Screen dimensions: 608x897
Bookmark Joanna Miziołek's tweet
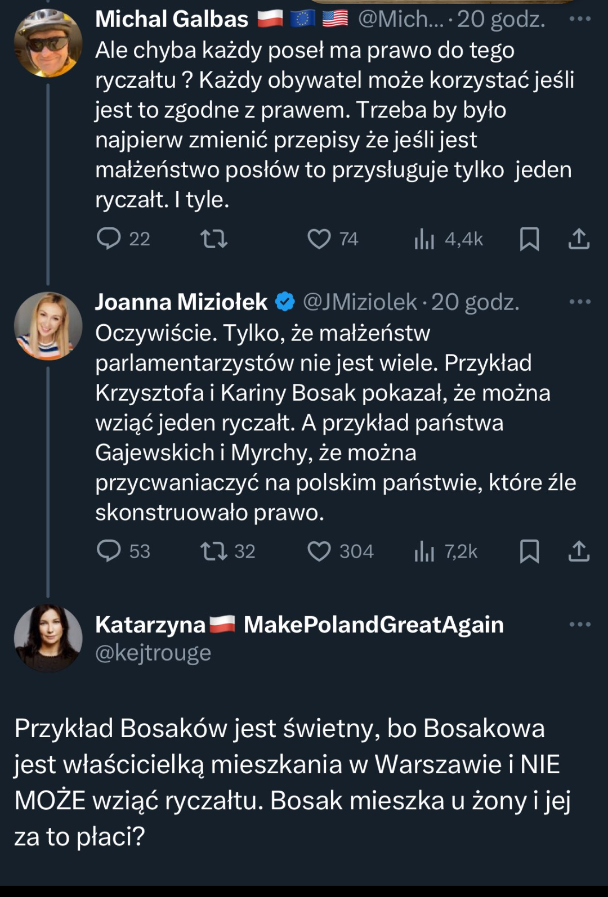pyautogui.click(x=529, y=551)
